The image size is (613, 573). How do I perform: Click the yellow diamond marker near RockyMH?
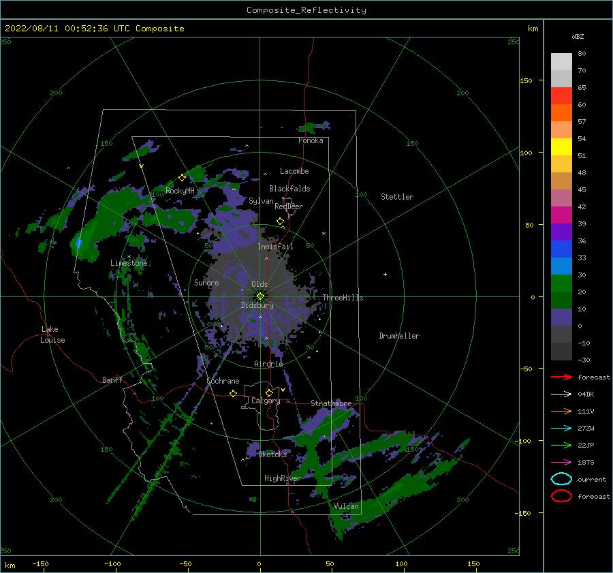click(x=182, y=178)
